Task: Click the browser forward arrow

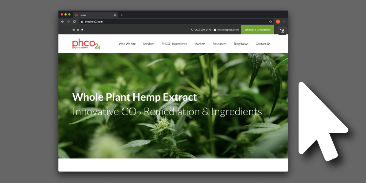Action: 68,22
